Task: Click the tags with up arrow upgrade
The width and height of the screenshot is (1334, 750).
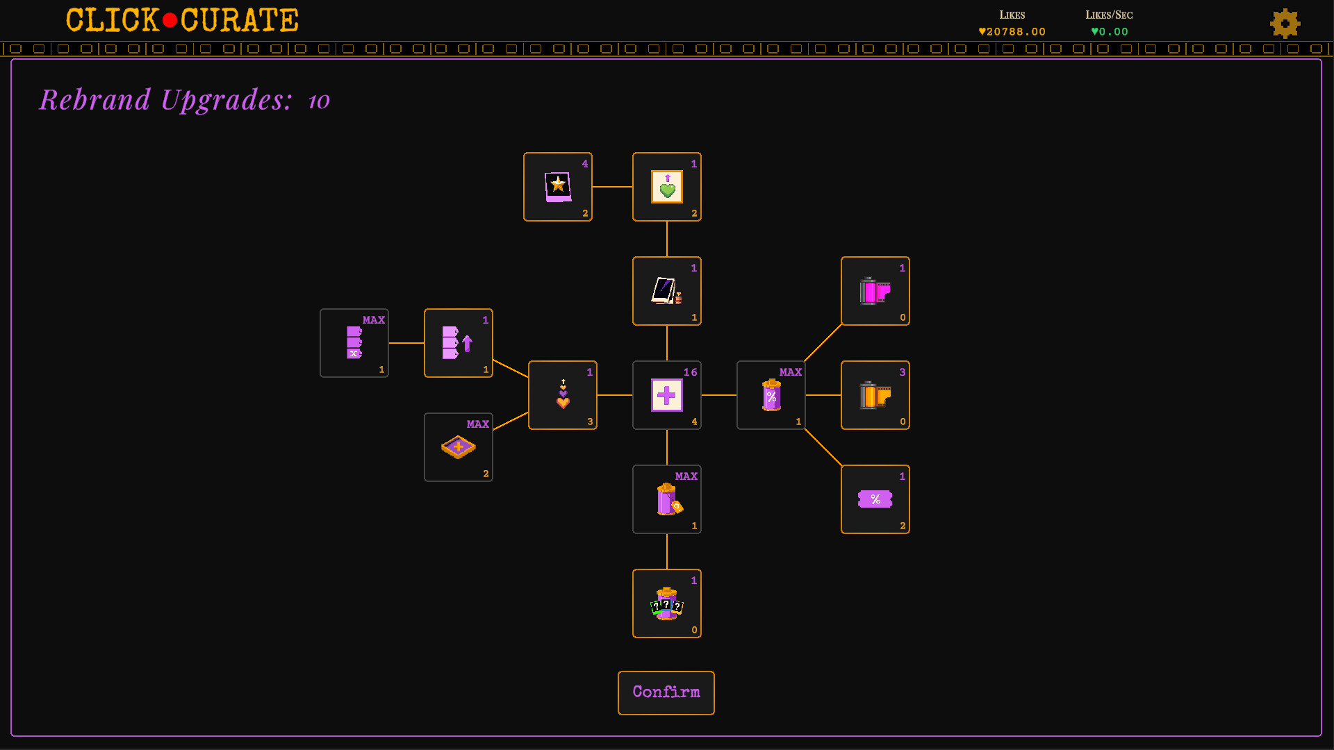Action: pos(458,343)
